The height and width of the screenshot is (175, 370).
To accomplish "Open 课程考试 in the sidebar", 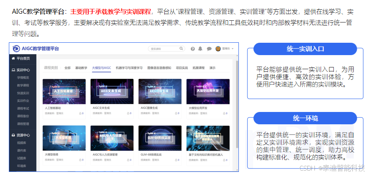I will point(23,108).
